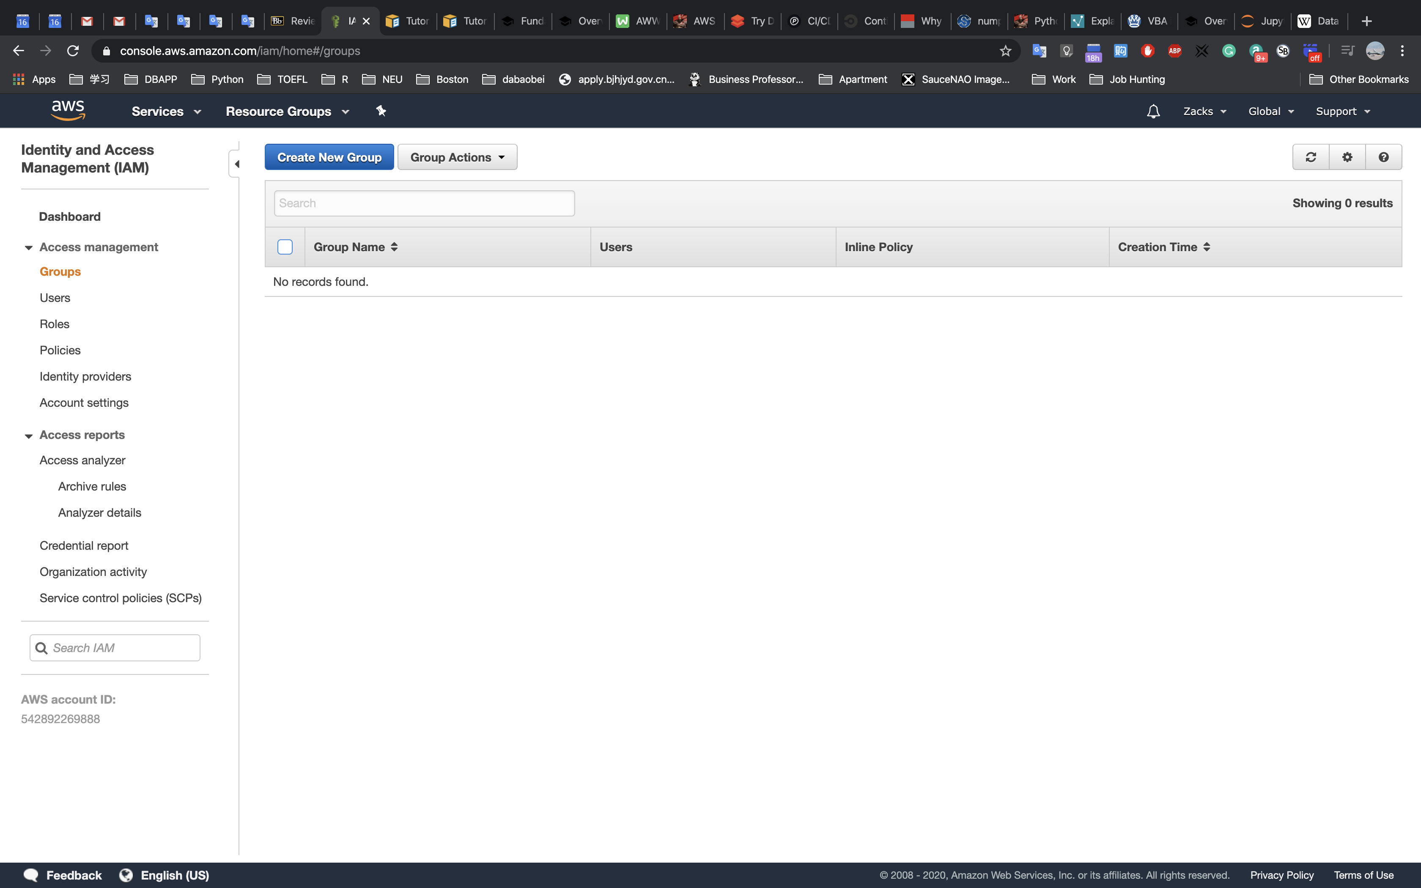This screenshot has height=888, width=1421.
Task: Collapse the IAM sidebar with arrow handle
Action: pos(236,164)
